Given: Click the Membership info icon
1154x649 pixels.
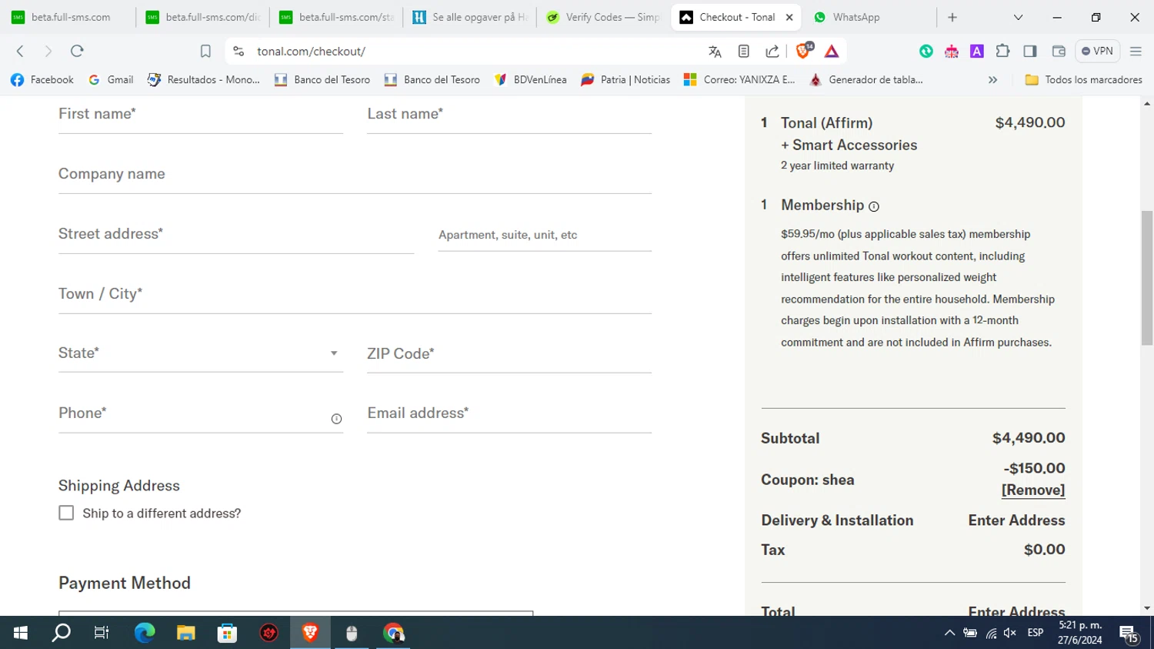Looking at the screenshot, I should tap(874, 206).
